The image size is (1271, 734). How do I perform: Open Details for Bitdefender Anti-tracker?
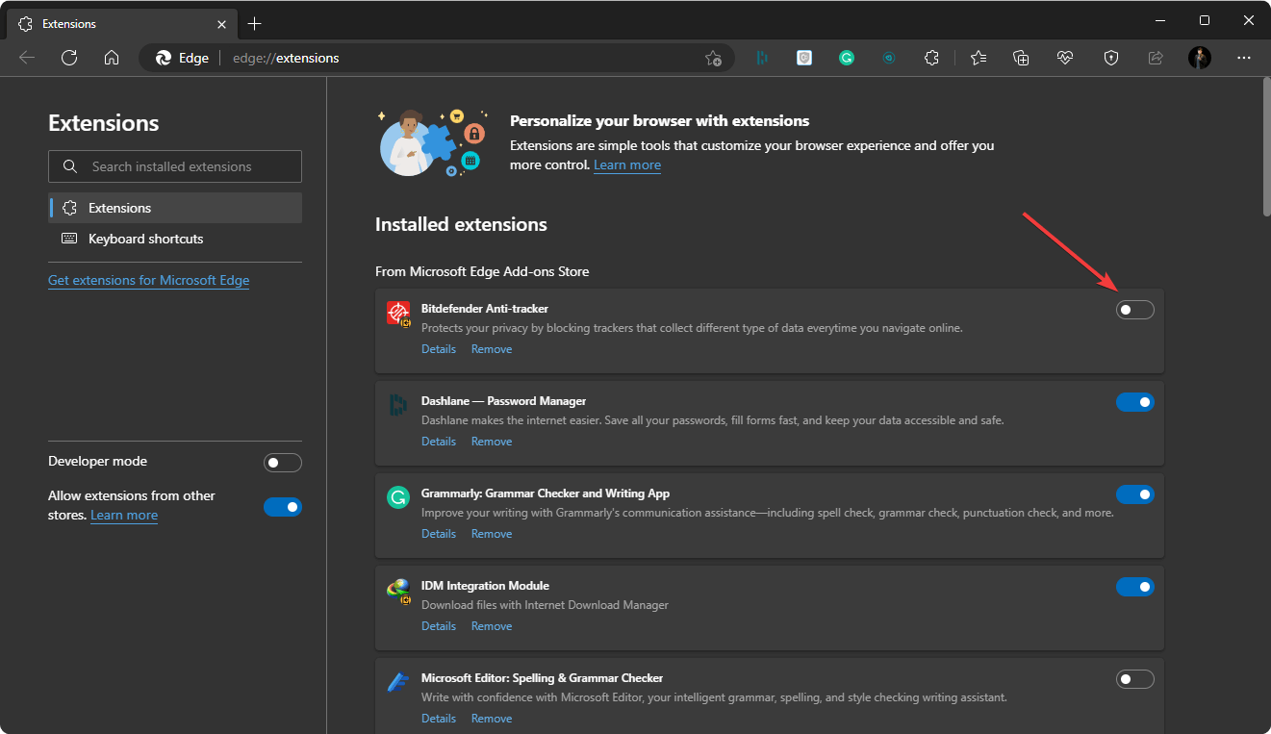tap(439, 349)
